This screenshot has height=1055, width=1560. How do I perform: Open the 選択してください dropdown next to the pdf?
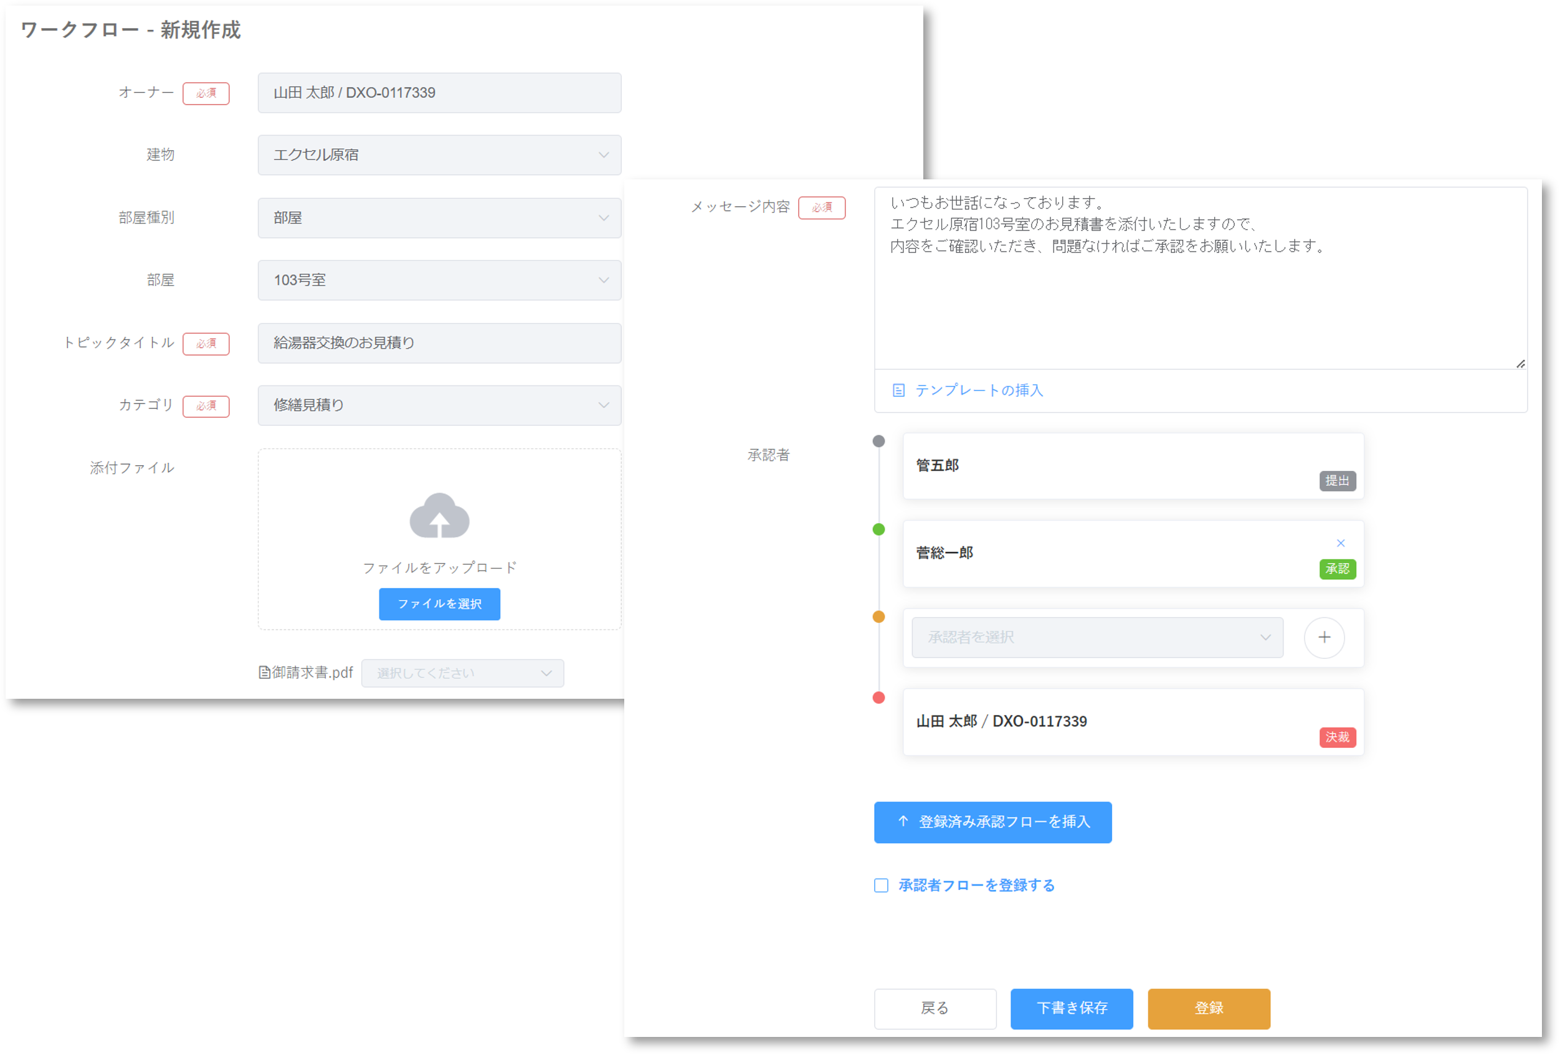pyautogui.click(x=462, y=673)
